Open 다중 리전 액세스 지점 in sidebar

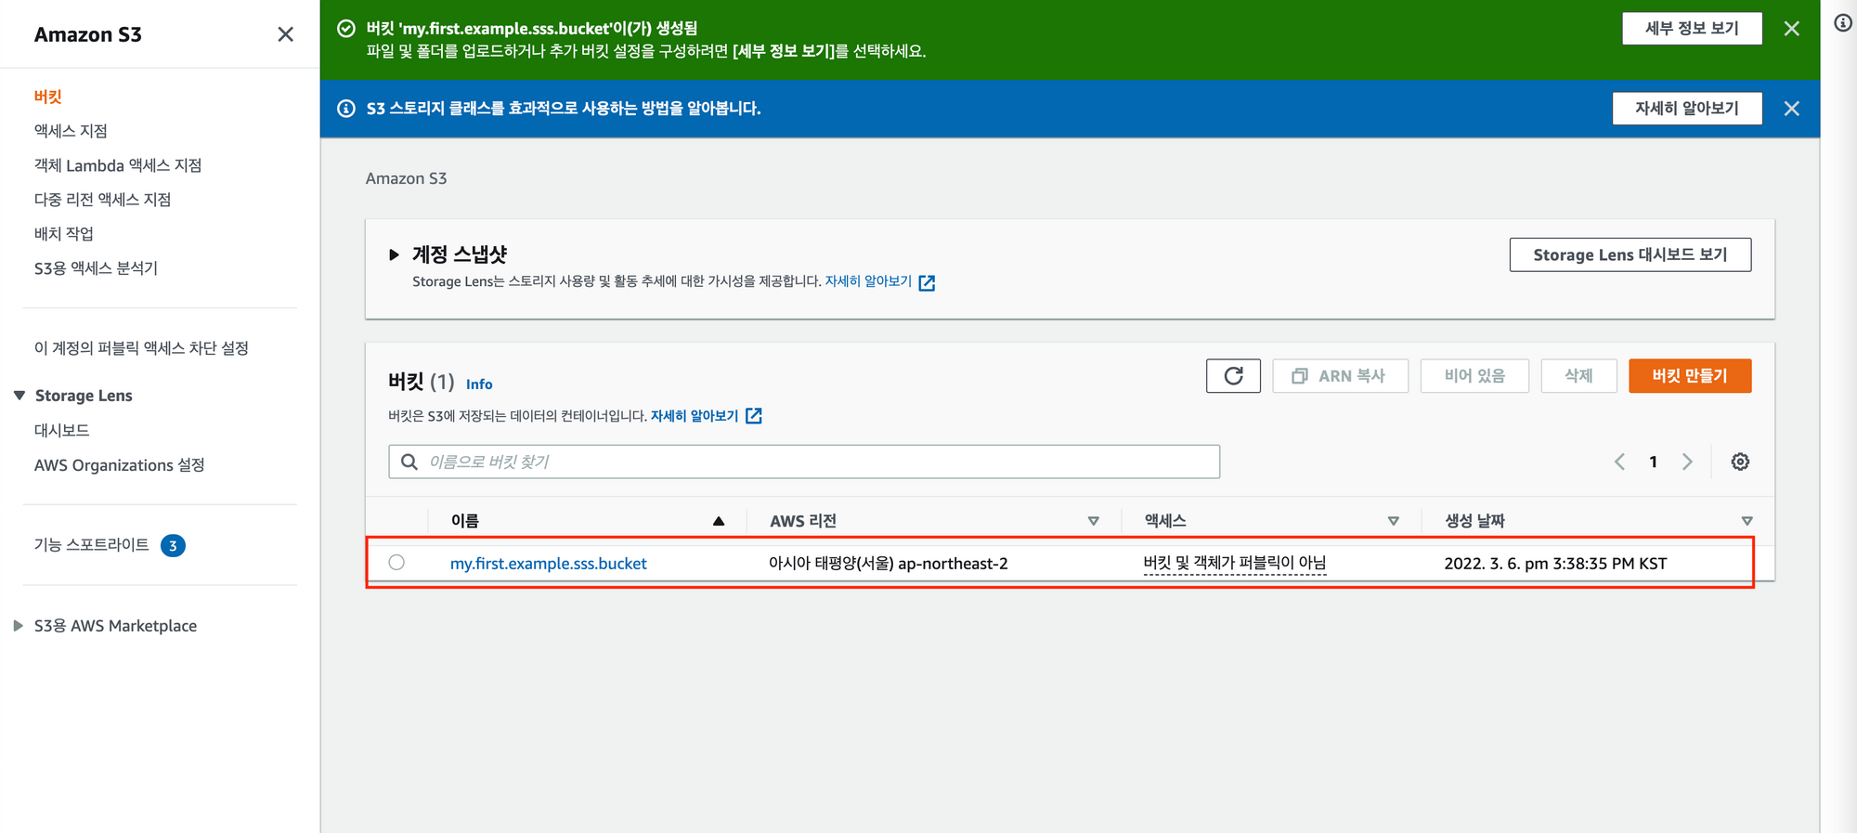click(x=102, y=200)
